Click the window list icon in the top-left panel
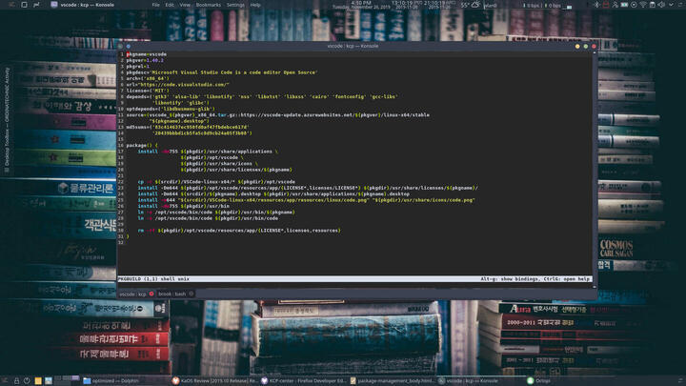Viewport: 686px width, 386px height. (24, 5)
